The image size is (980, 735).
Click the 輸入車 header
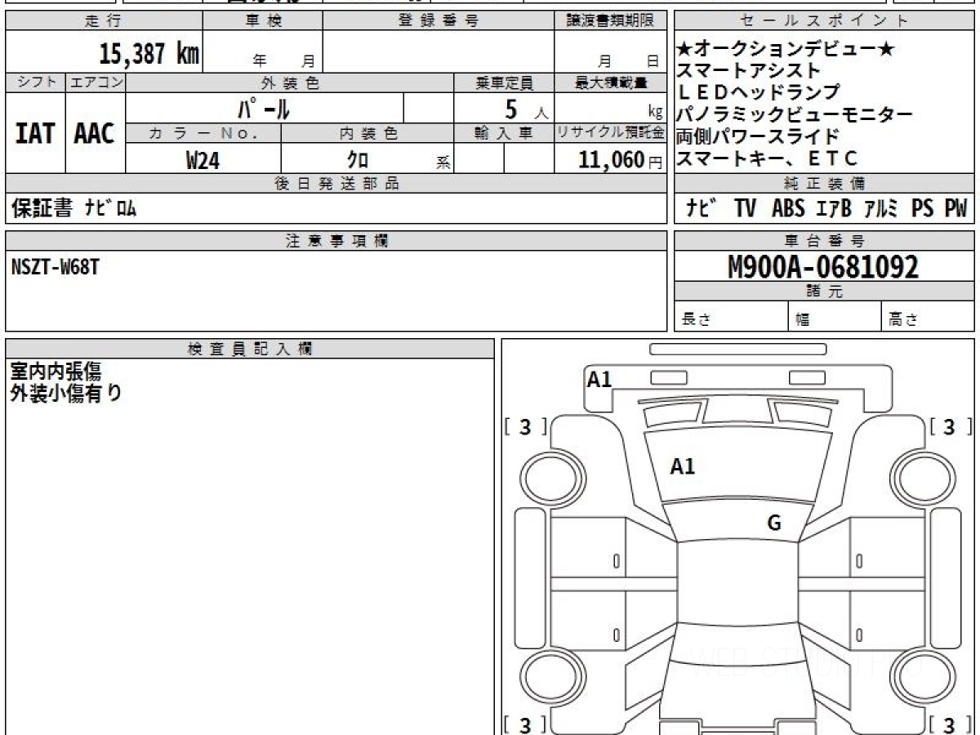pos(504,132)
